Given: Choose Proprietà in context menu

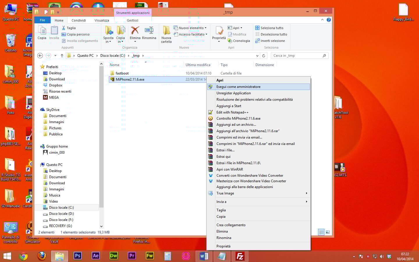Looking at the screenshot, I should 258,246.
